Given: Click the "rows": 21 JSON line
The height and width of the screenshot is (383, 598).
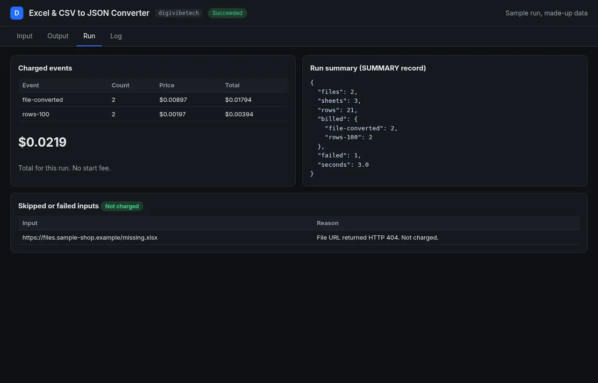Looking at the screenshot, I should (337, 110).
